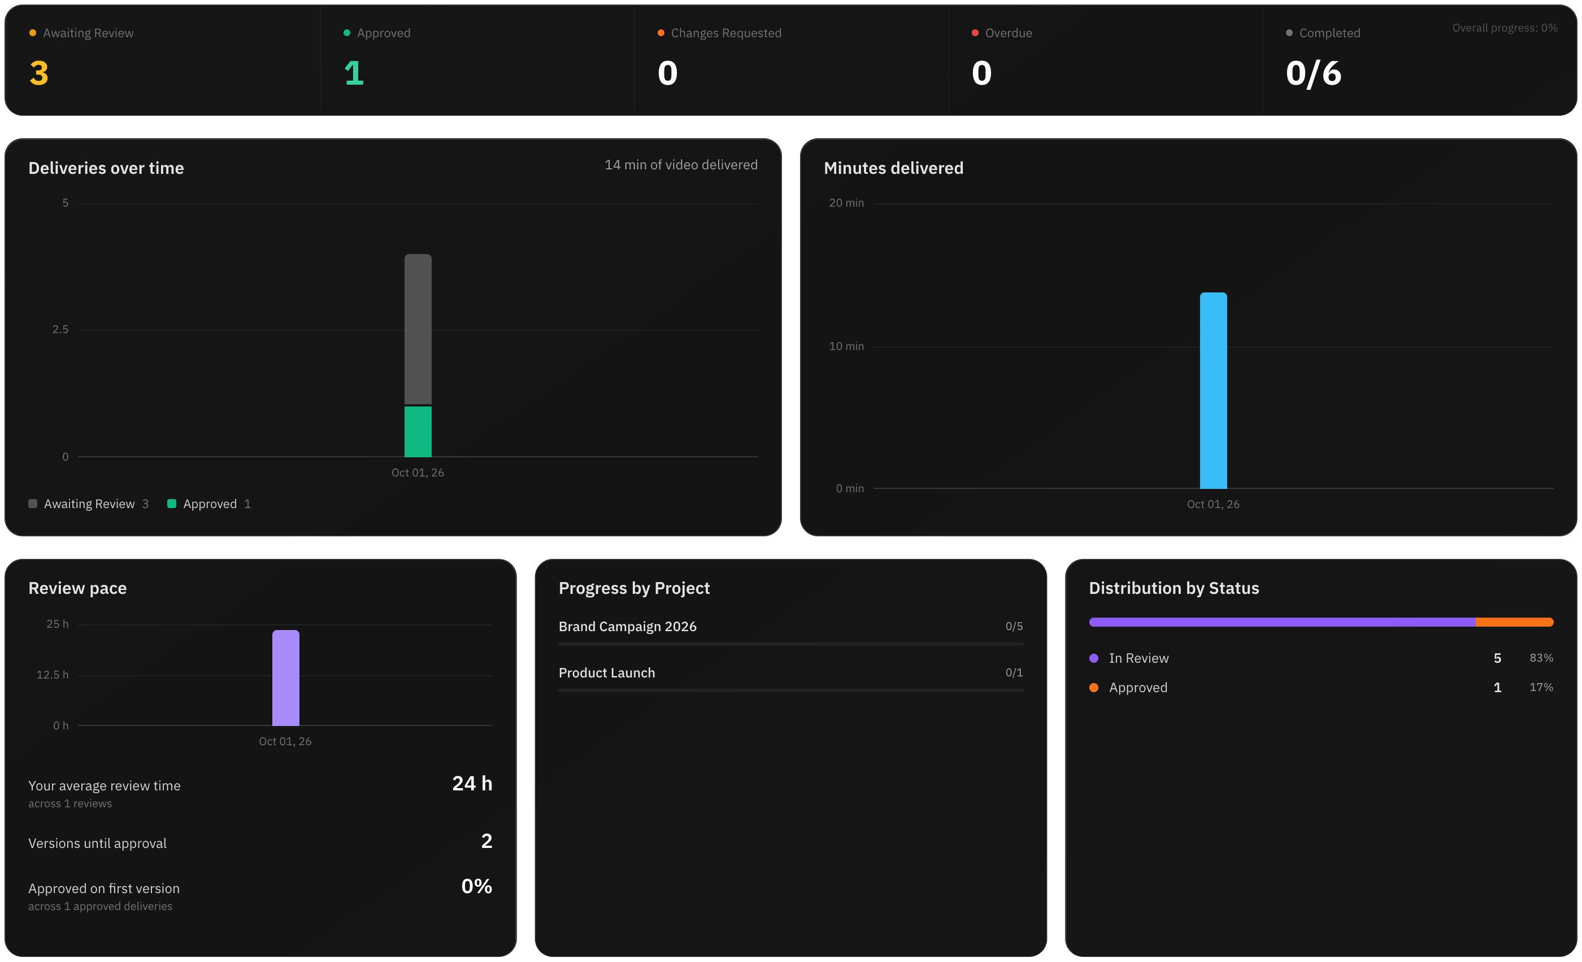Click the 17% Approved percentage
1582x962 pixels.
click(1541, 688)
